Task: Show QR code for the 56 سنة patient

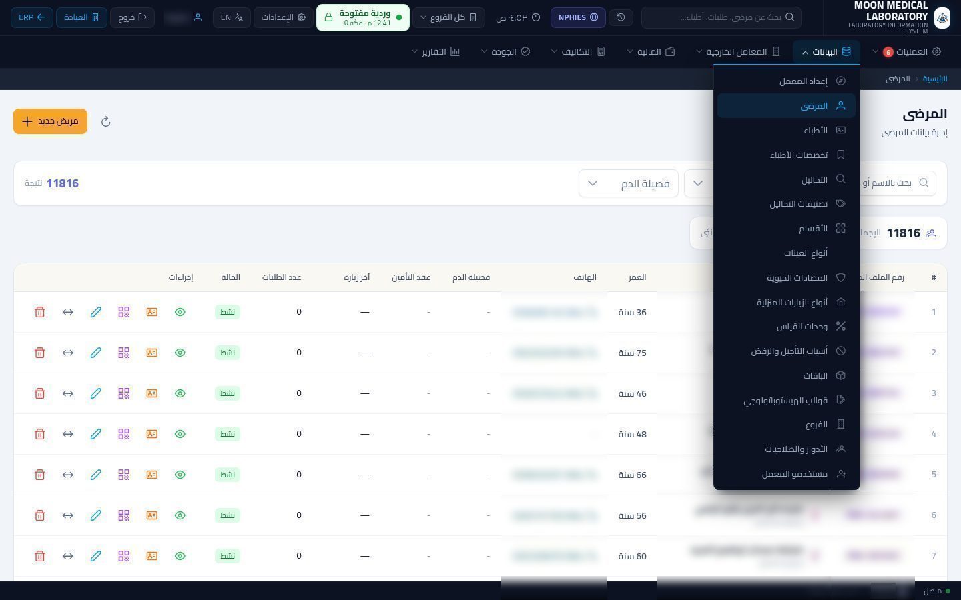Action: click(124, 515)
